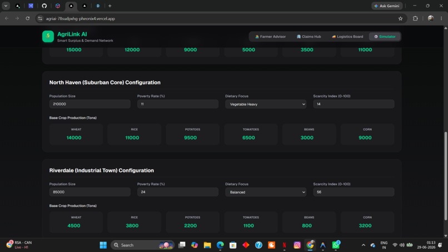
Task: Click Riverdale rice value 3800
Action: [132, 226]
